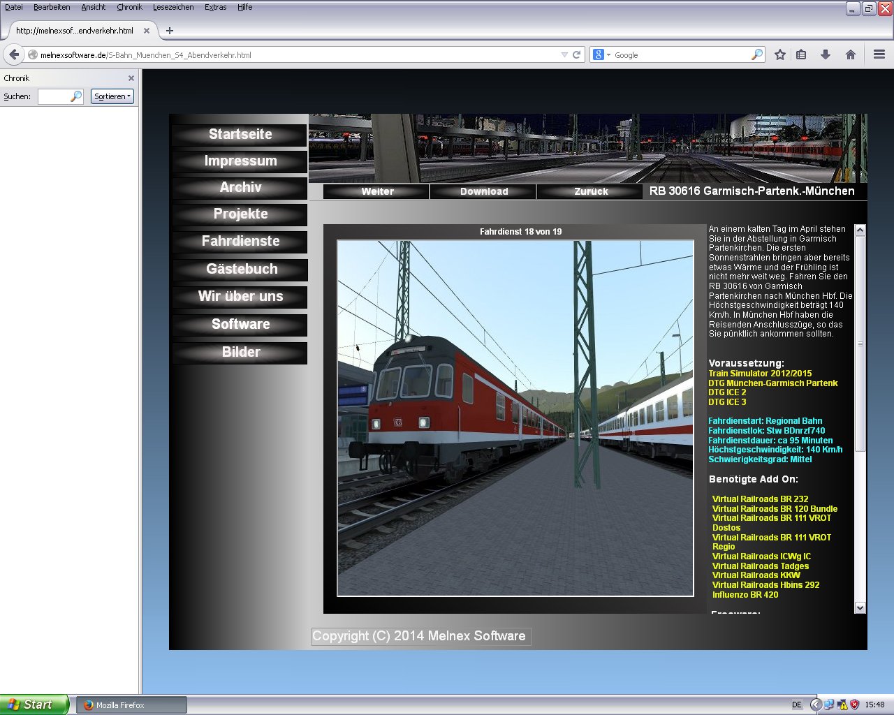
Task: Click the text Fahrdienst 18 von 19
Action: pyautogui.click(x=521, y=231)
